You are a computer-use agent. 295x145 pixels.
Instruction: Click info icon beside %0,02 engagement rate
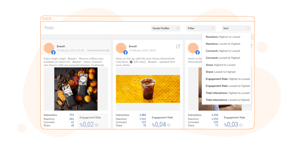coord(97,125)
